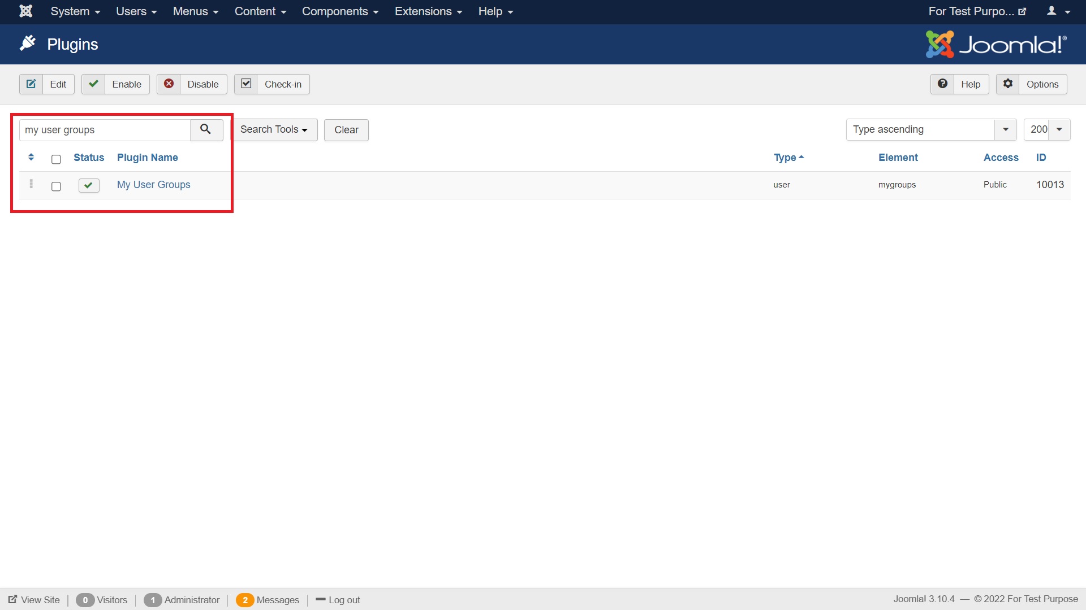Click the ordering sort arrows above the list
Viewport: 1086px width, 610px height.
click(31, 157)
